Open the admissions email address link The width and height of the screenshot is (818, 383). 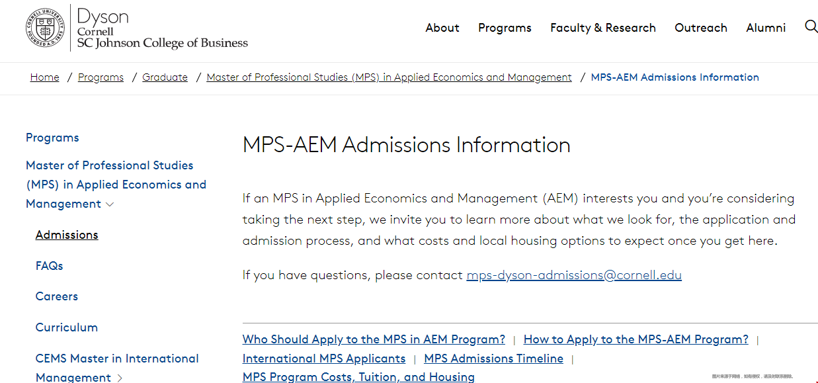coord(573,275)
